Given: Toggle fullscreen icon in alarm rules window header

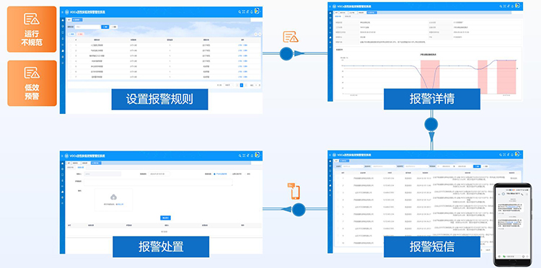Looking at the screenshot, I should tap(244, 12).
